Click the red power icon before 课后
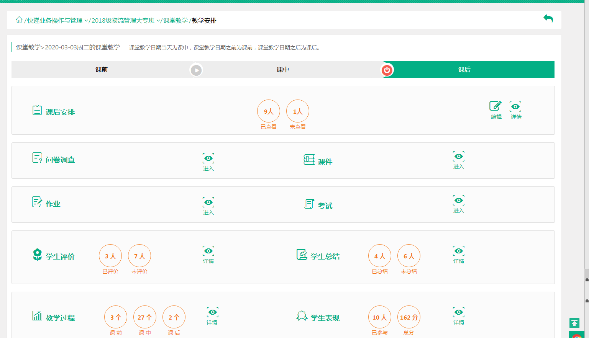This screenshot has height=338, width=589. coord(387,70)
